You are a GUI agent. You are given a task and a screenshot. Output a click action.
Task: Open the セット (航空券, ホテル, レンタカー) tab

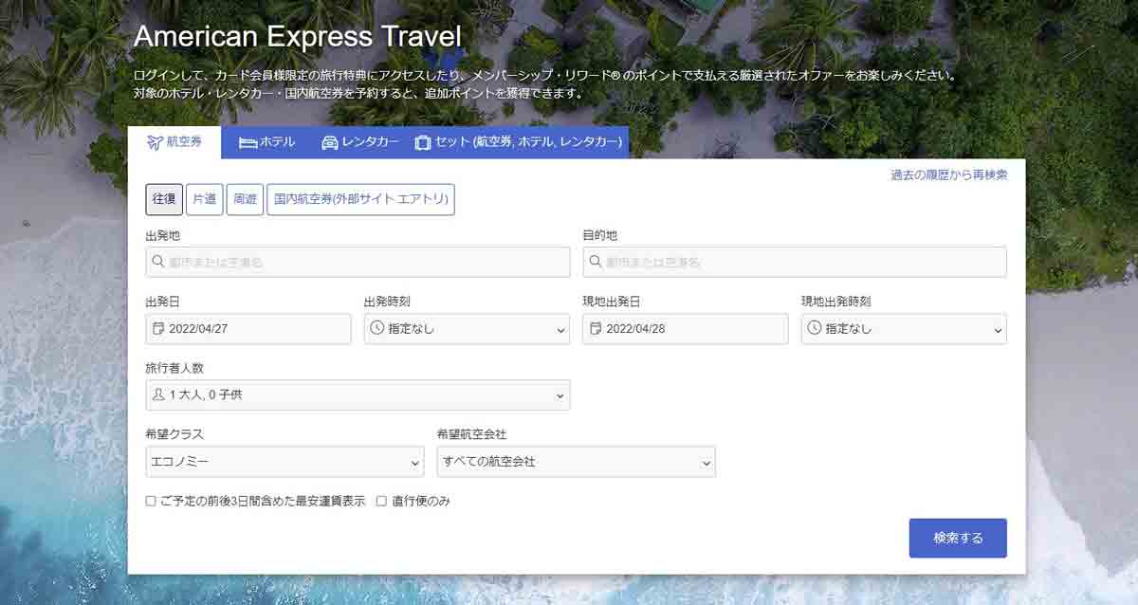519,142
